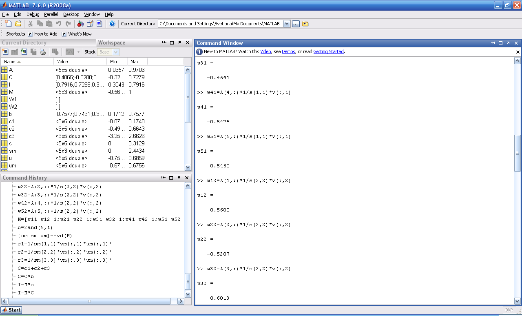Screen dimensions: 522x316
Task: Open the Getting Started link
Action: pyautogui.click(x=328, y=51)
